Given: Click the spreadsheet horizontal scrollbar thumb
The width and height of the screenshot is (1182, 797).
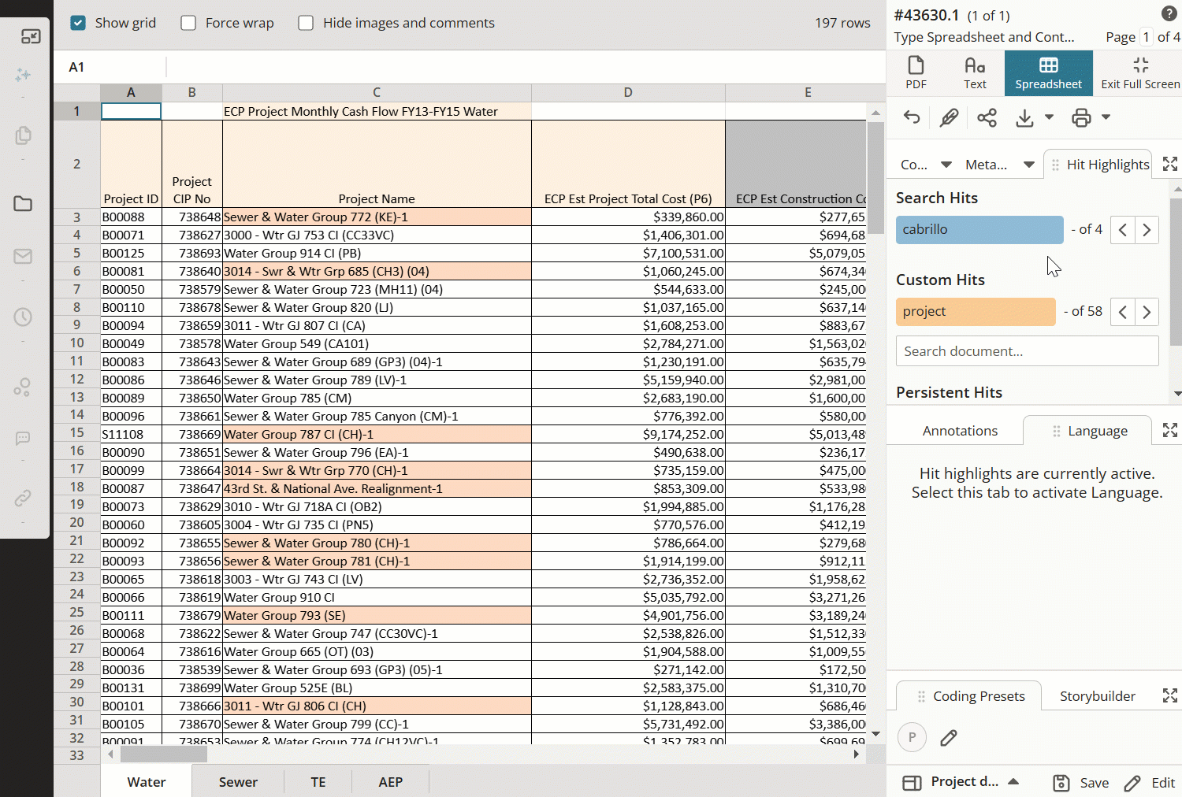Looking at the screenshot, I should [163, 754].
